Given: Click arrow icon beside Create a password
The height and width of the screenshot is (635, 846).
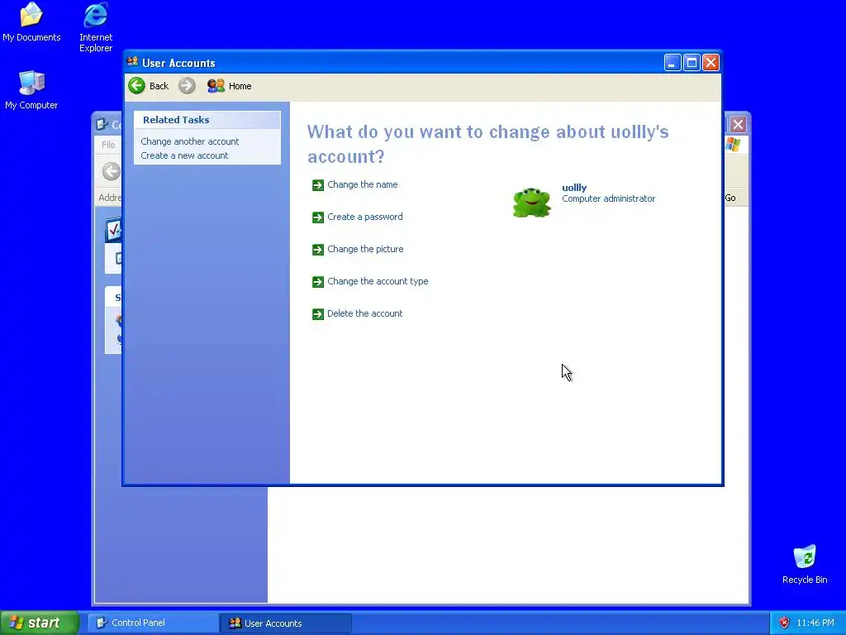Looking at the screenshot, I should point(318,217).
